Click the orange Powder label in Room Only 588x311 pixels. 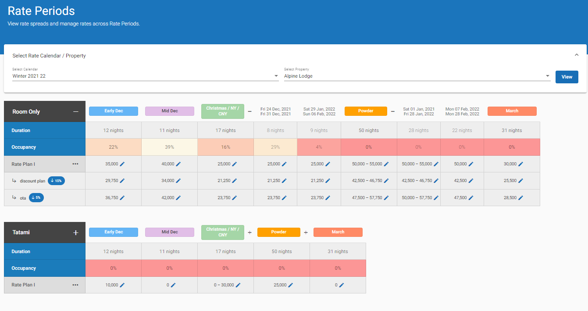pyautogui.click(x=366, y=111)
